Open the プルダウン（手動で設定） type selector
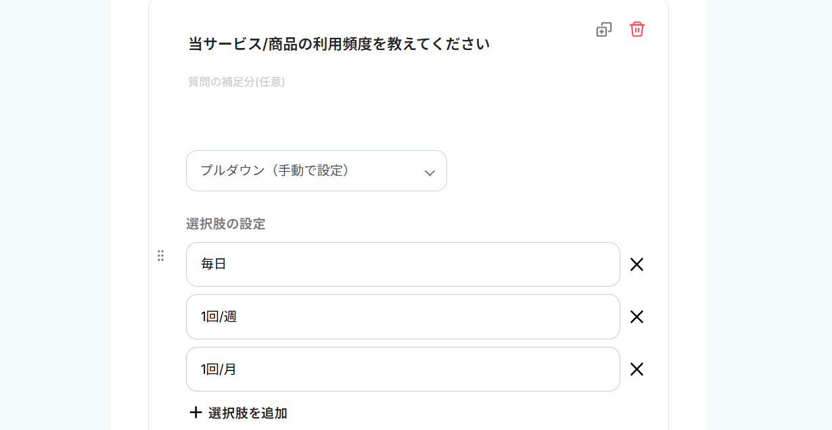This screenshot has width=832, height=430. [304, 170]
